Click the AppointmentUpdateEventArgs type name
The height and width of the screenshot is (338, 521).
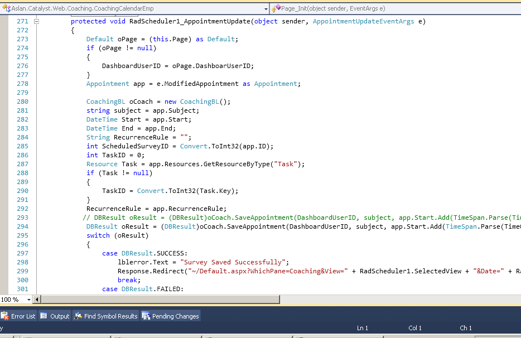click(364, 21)
